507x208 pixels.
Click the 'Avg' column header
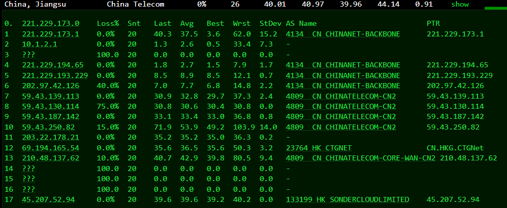coord(187,23)
